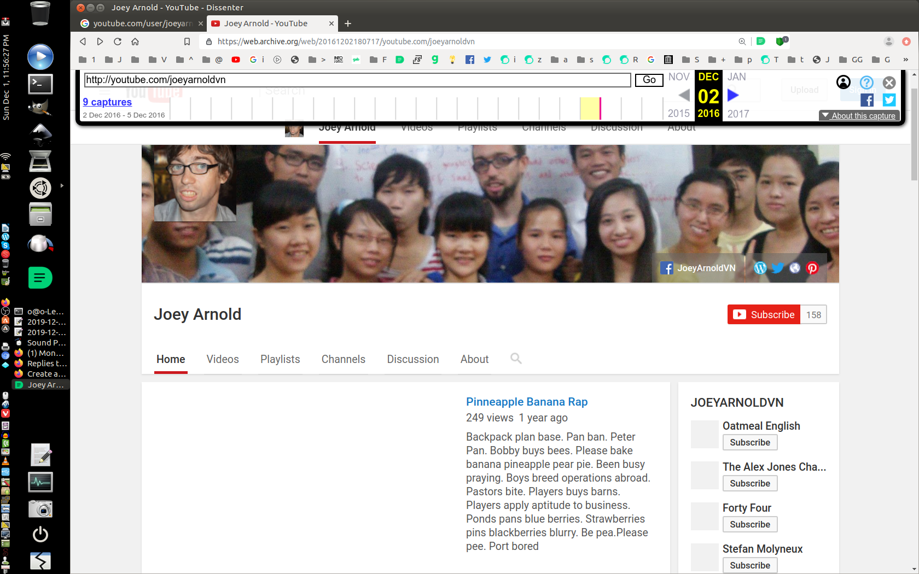Open Wayback user account icon

tap(844, 82)
